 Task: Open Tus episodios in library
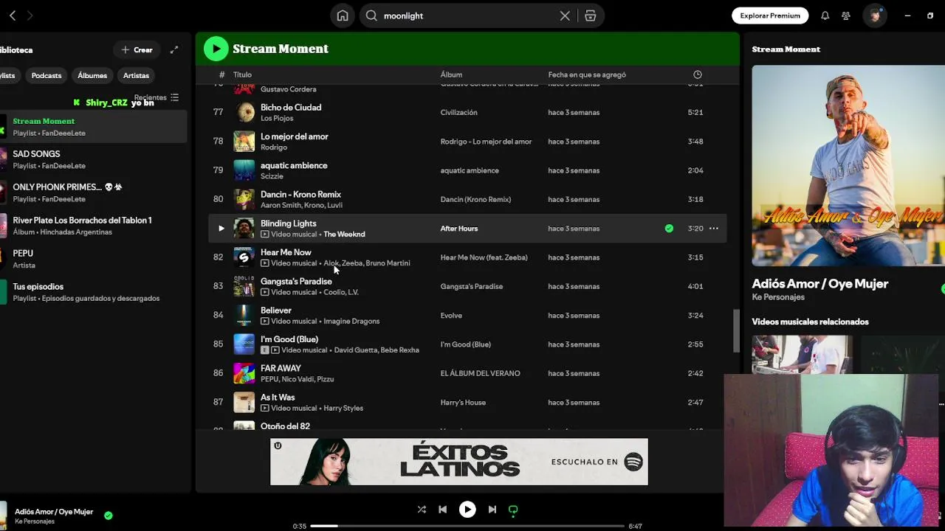(x=93, y=292)
